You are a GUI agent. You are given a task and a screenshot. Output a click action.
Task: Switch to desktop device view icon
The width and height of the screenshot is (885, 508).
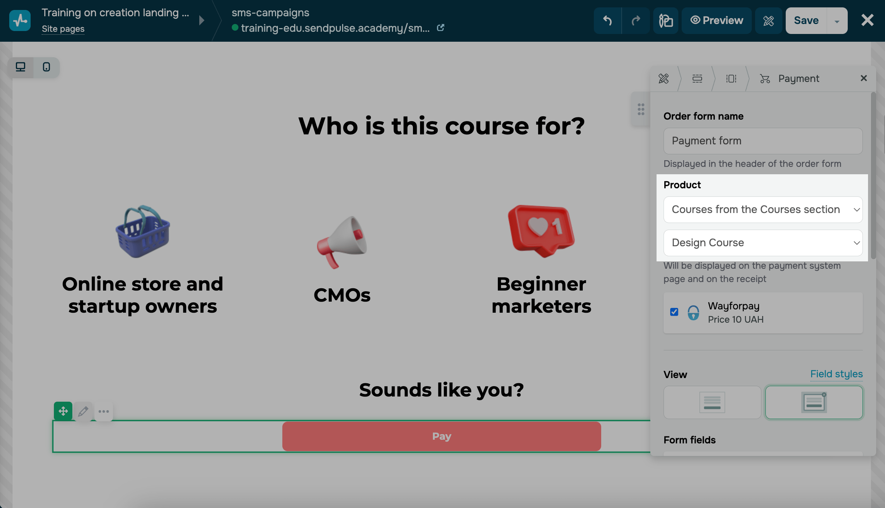(x=21, y=67)
